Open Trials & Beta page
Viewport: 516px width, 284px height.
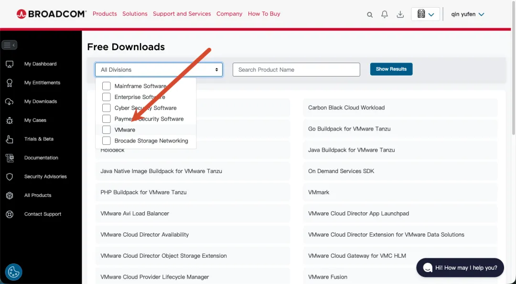click(x=39, y=139)
